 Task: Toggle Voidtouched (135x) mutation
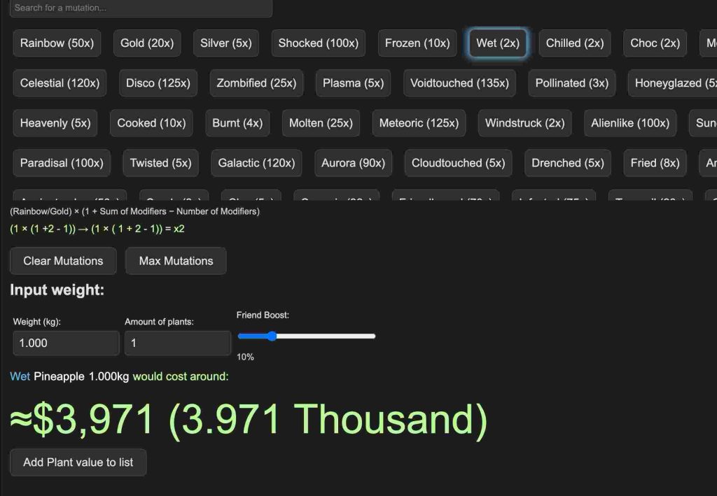point(459,83)
